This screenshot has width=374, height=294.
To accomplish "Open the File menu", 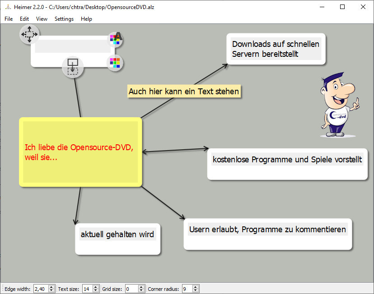I will coord(9,19).
